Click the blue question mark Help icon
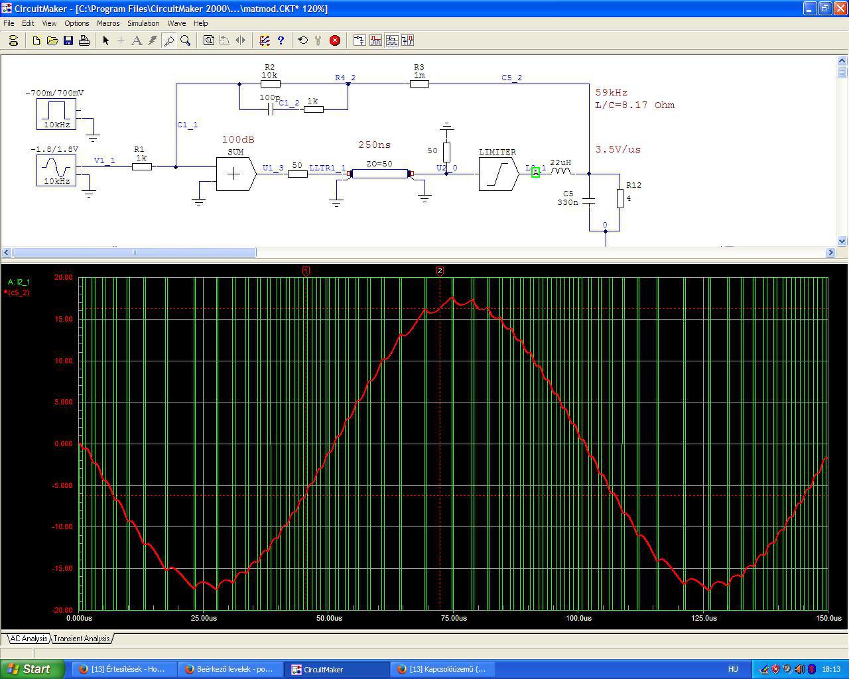 point(281,40)
